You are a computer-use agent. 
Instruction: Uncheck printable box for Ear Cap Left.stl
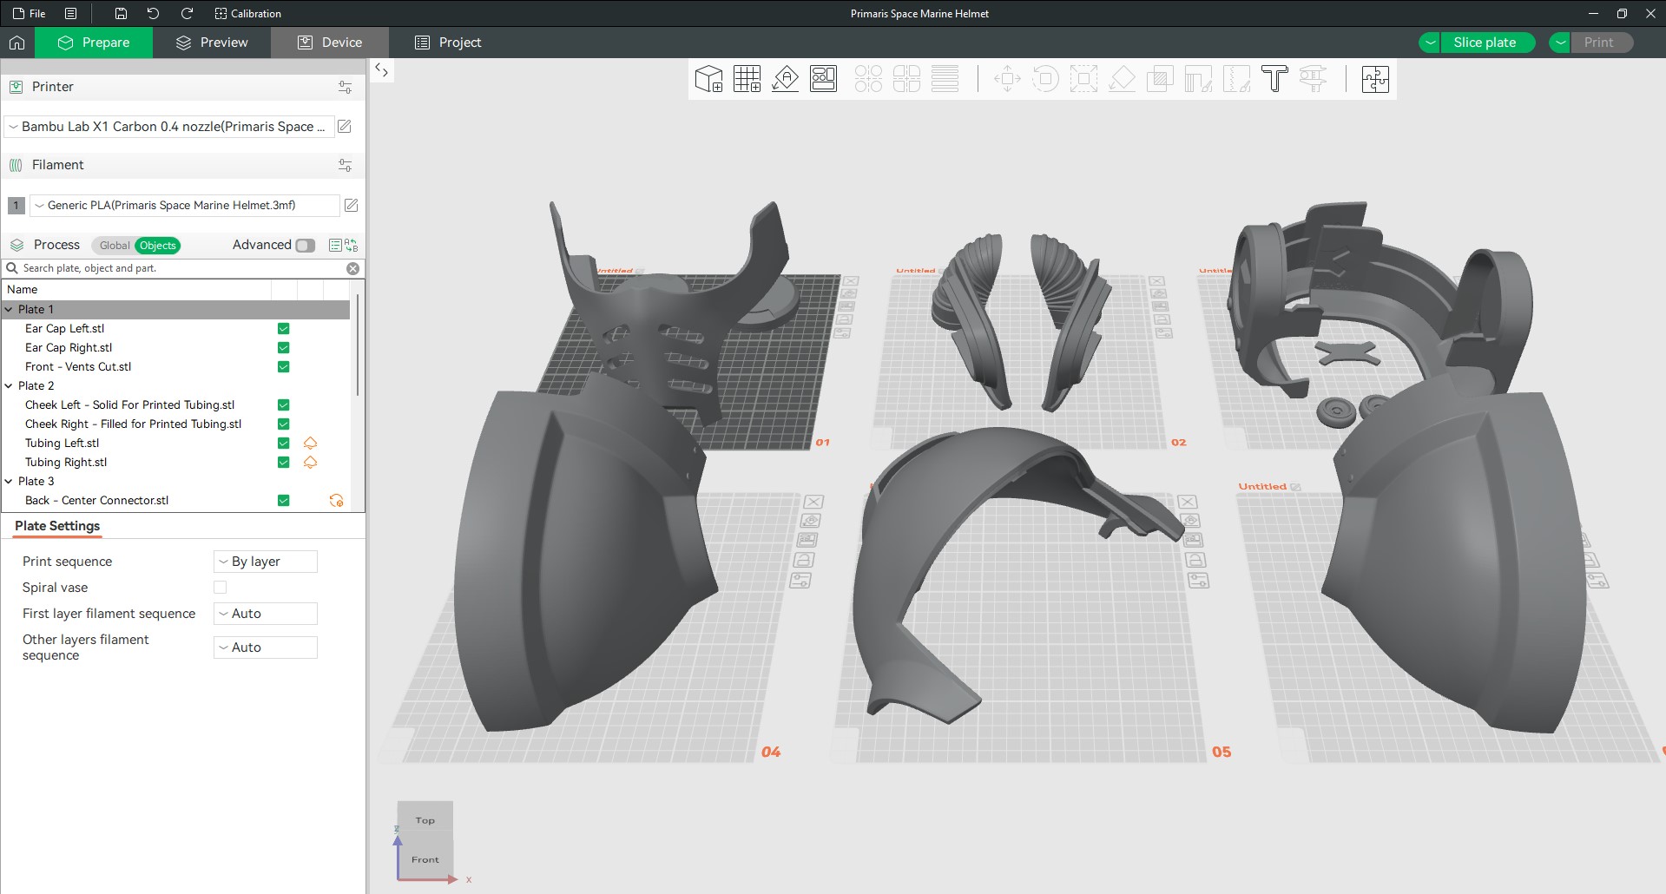point(283,329)
